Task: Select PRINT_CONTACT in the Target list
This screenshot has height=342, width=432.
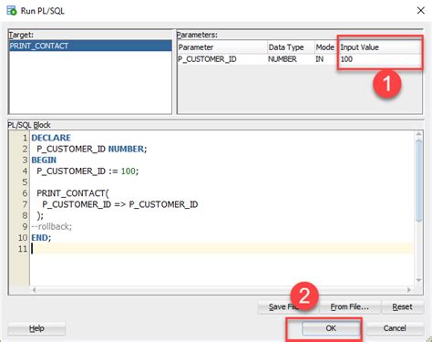Action: pyautogui.click(x=90, y=46)
